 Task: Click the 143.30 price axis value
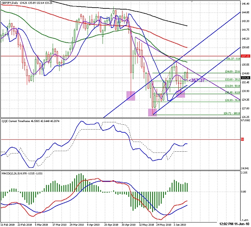coord(246,21)
